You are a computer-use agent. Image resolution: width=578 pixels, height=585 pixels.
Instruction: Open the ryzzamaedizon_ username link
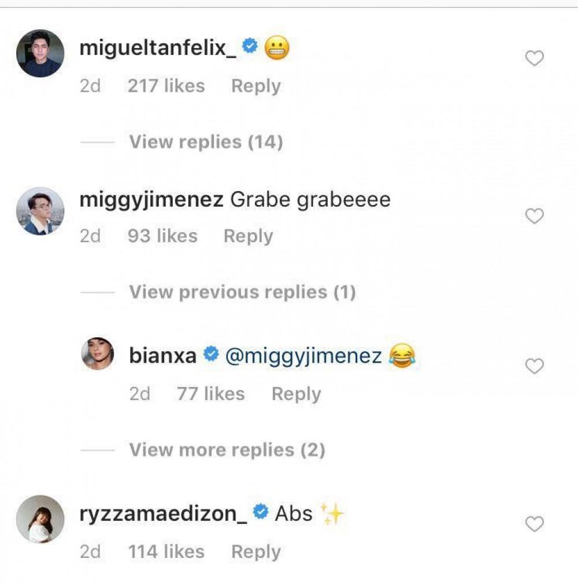point(164,513)
